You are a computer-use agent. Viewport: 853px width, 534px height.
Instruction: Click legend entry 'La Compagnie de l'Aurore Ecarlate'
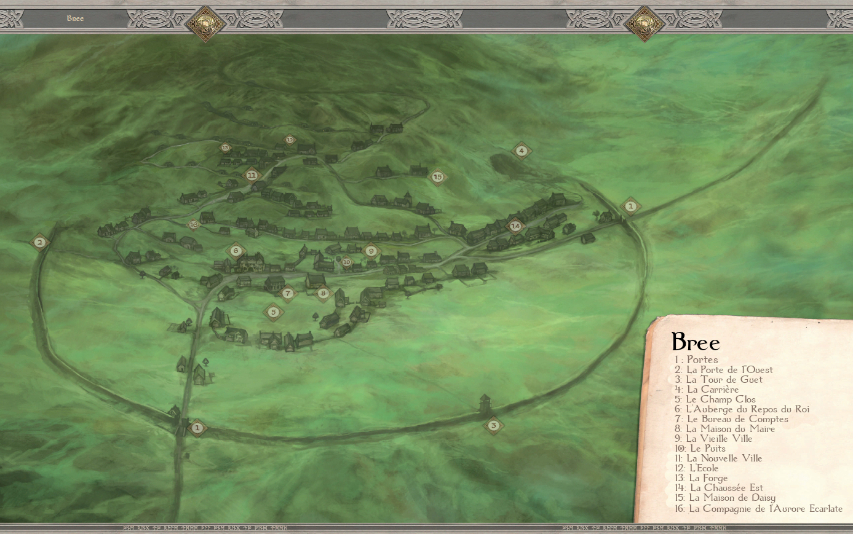click(x=758, y=508)
